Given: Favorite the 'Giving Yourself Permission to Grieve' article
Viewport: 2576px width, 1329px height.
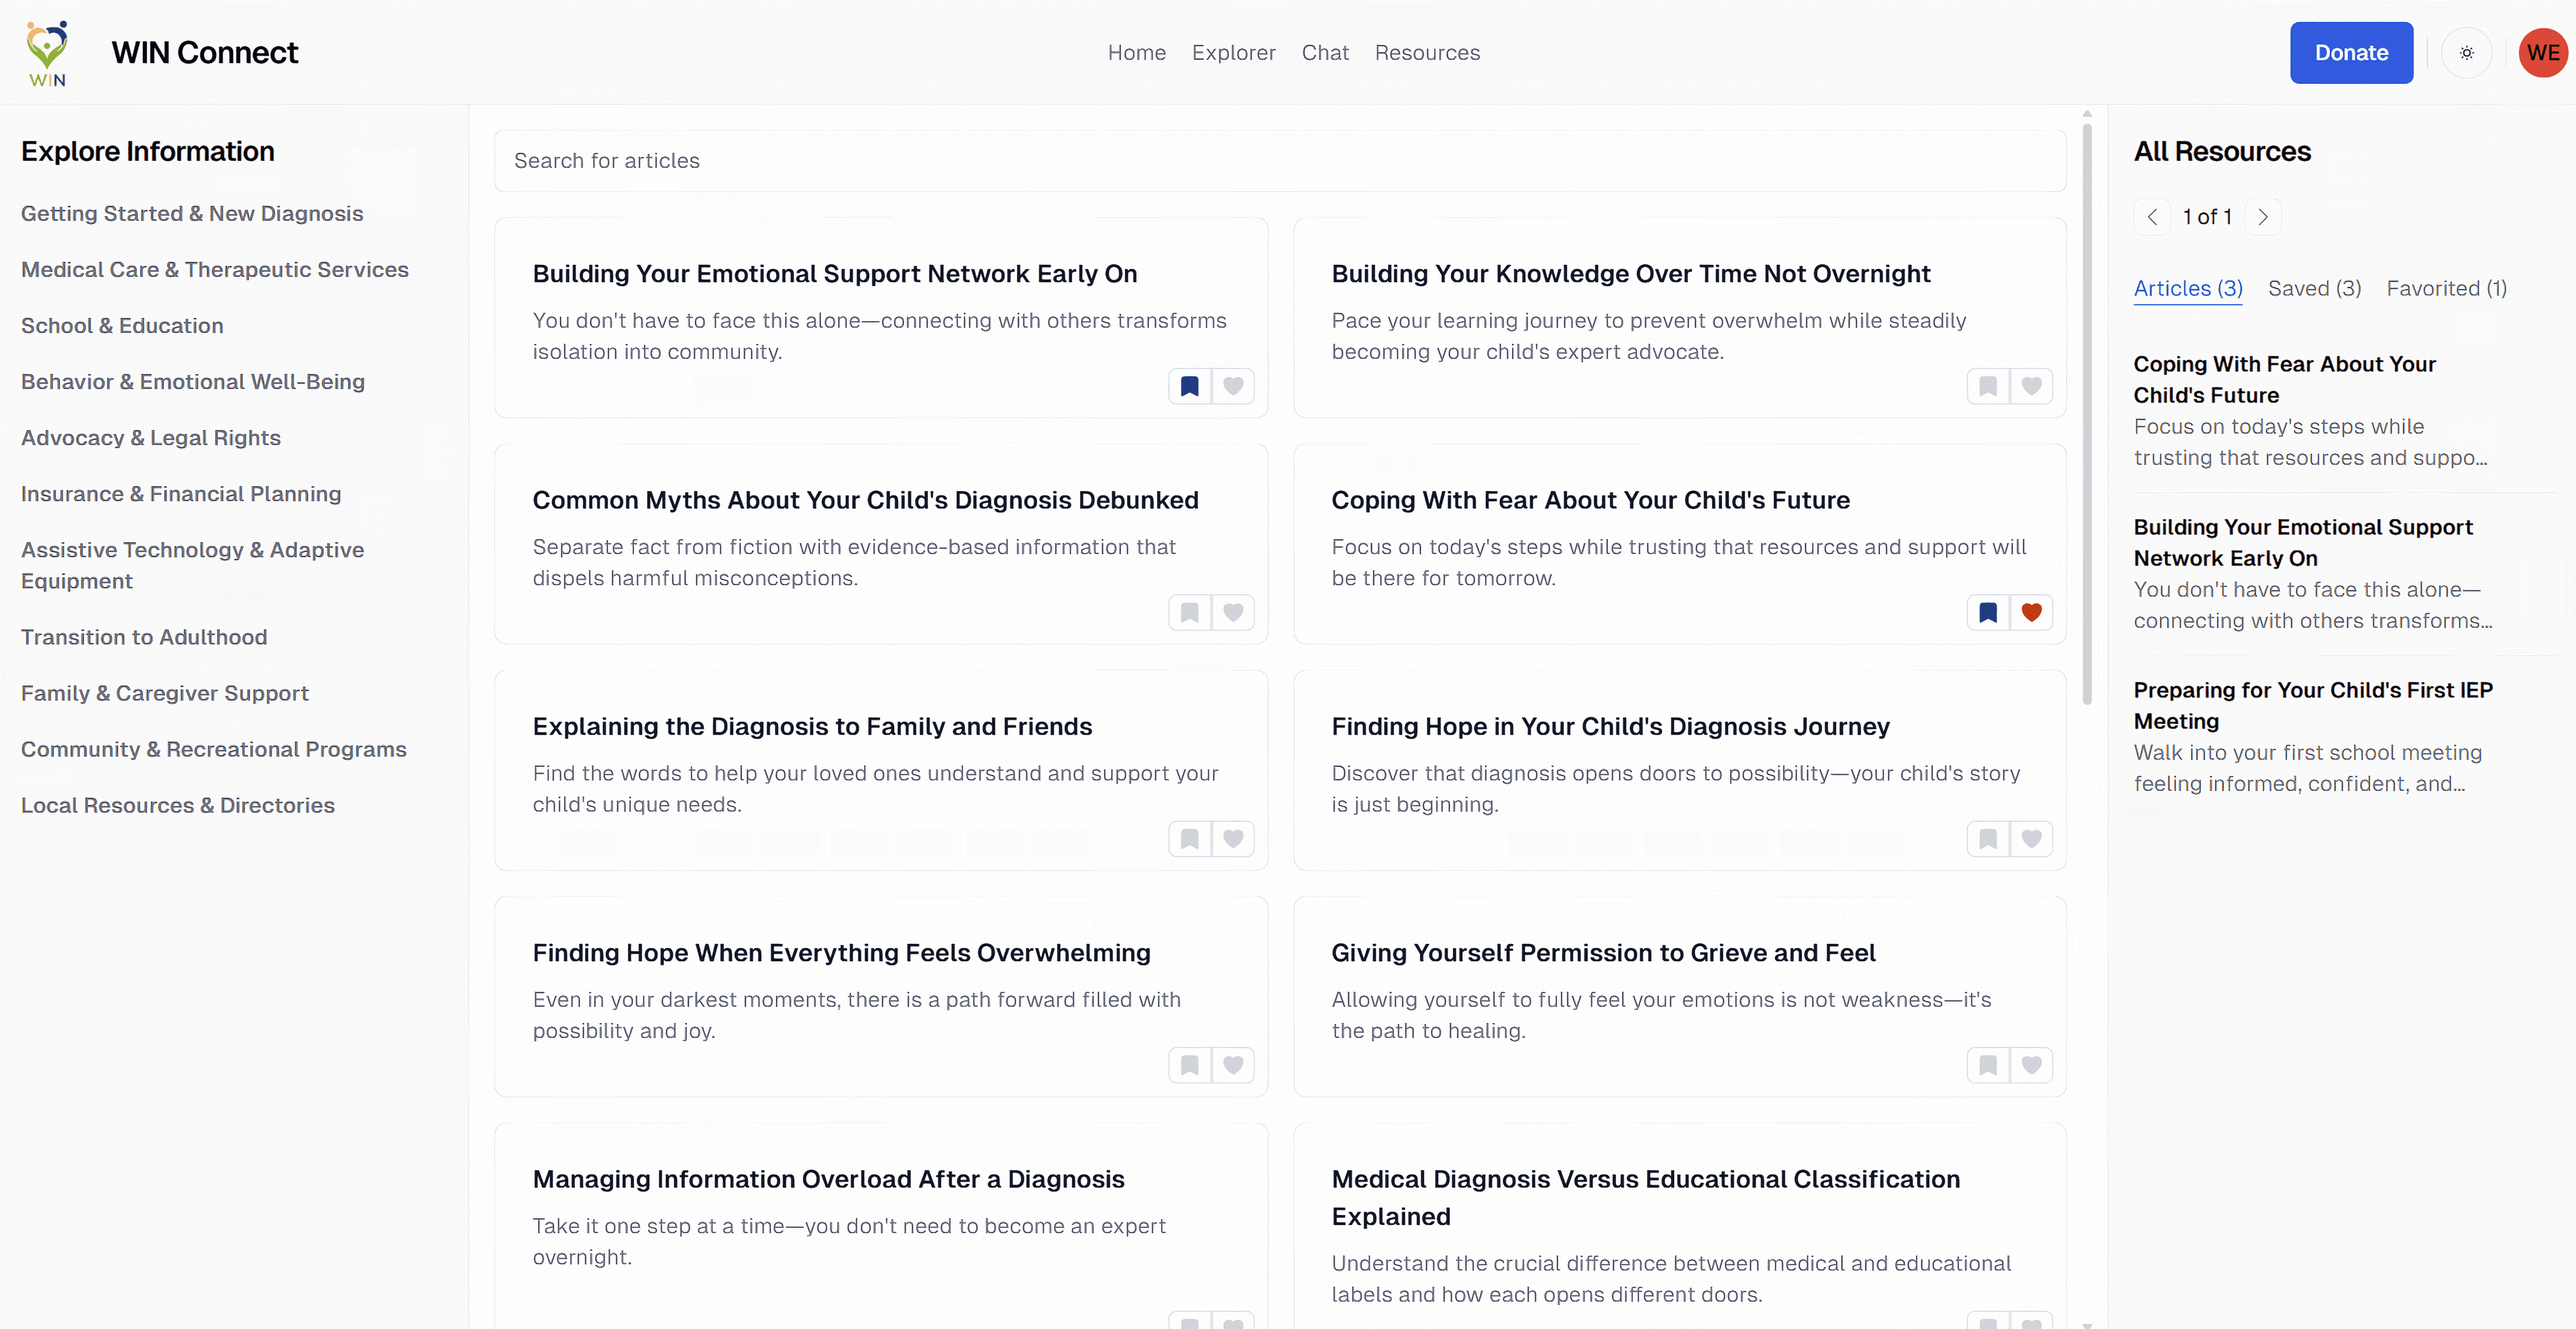Looking at the screenshot, I should pyautogui.click(x=2031, y=1065).
